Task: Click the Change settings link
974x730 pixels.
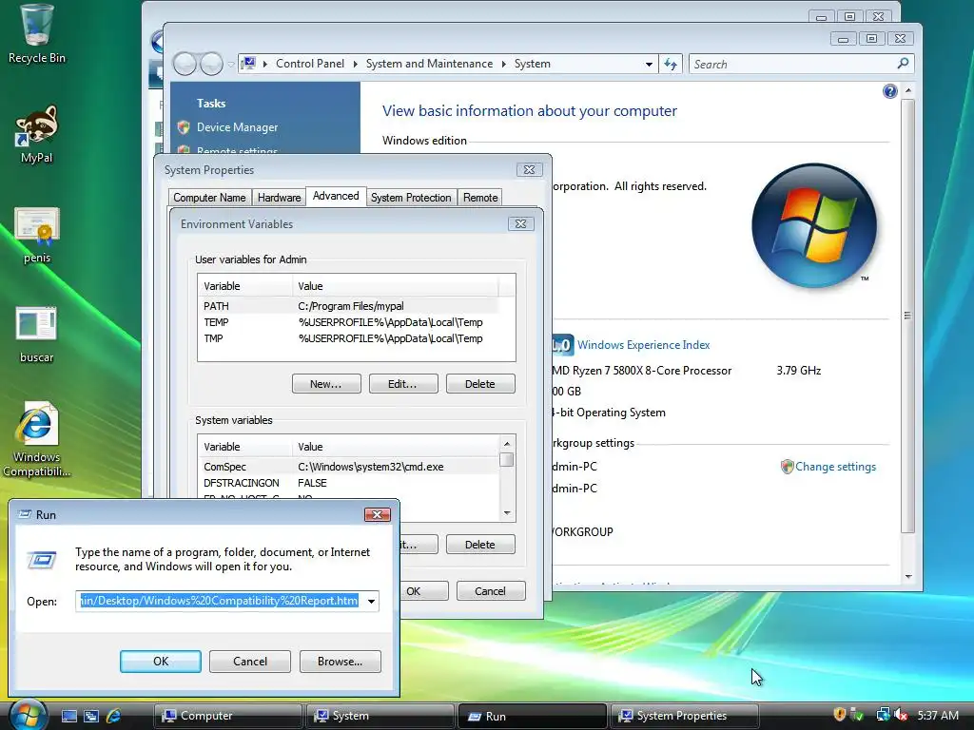Action: tap(835, 467)
